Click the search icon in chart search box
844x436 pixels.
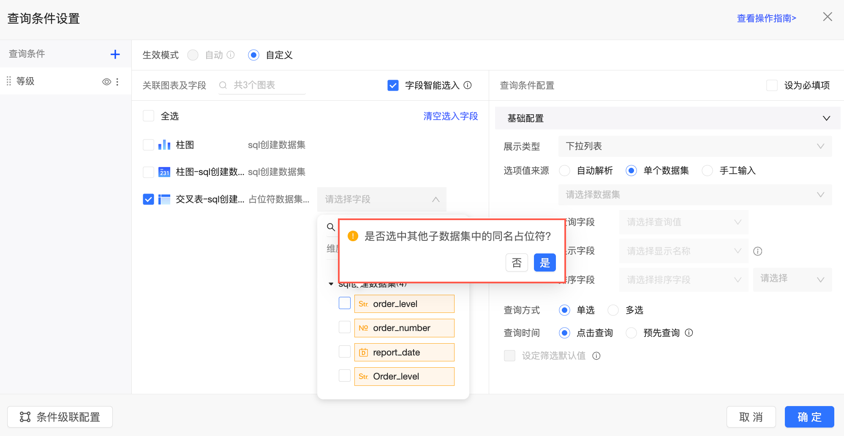tap(223, 85)
